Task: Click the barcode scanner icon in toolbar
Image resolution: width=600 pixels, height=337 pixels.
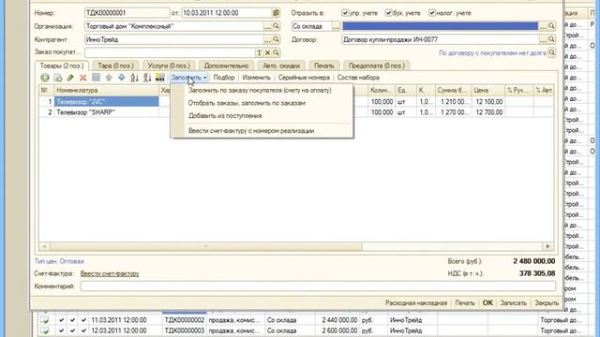Action: click(160, 78)
